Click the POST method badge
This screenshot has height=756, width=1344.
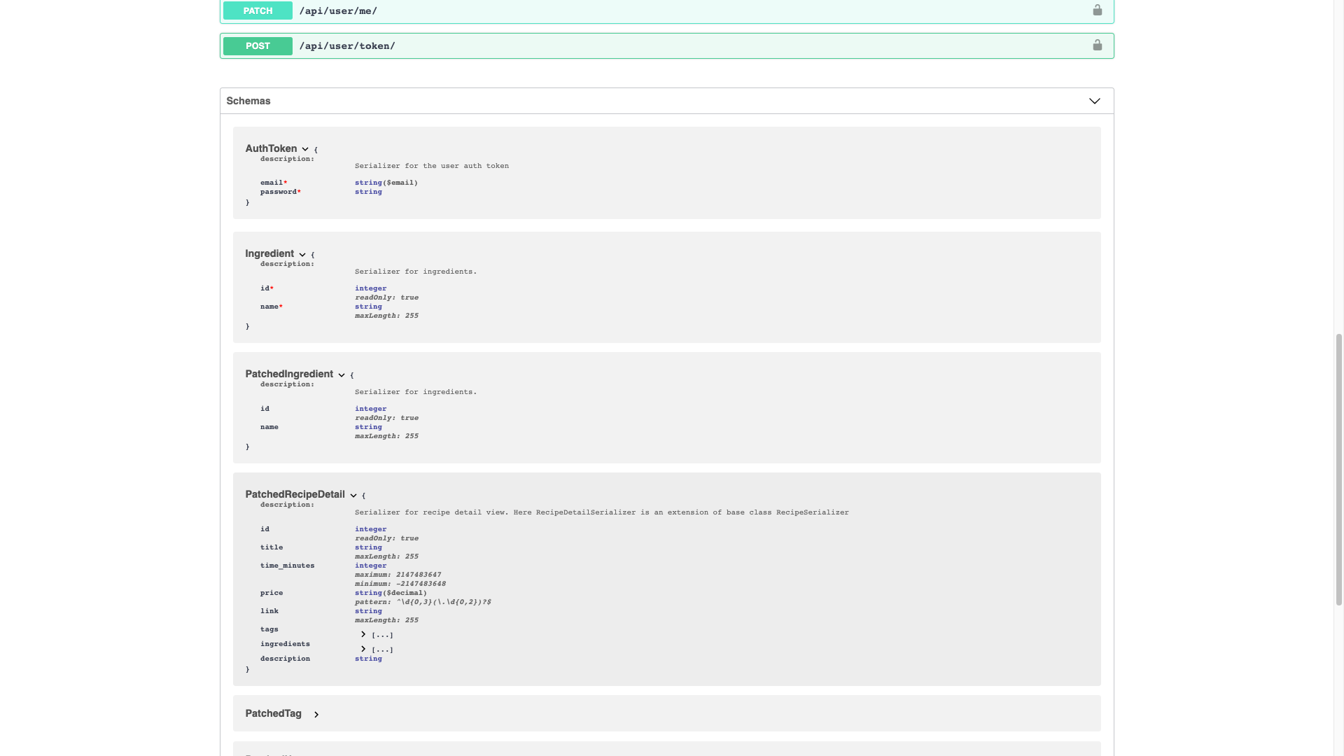(x=258, y=45)
